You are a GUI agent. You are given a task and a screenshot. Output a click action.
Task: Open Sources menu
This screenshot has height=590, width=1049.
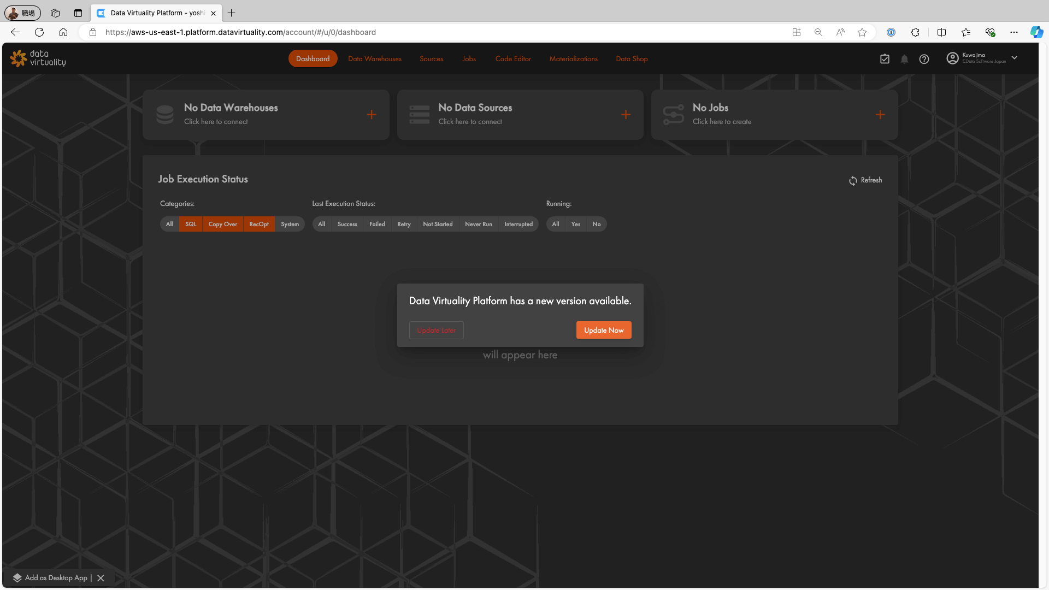pyautogui.click(x=432, y=59)
